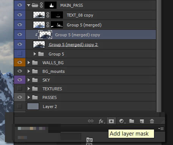Viewport: 173px width, 145px height.
Task: Hide the PASSES group
Action: 20,97
